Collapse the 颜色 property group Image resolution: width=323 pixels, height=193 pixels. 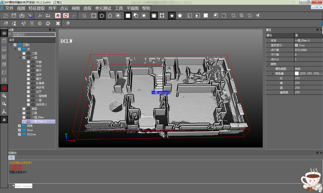pos(269,64)
